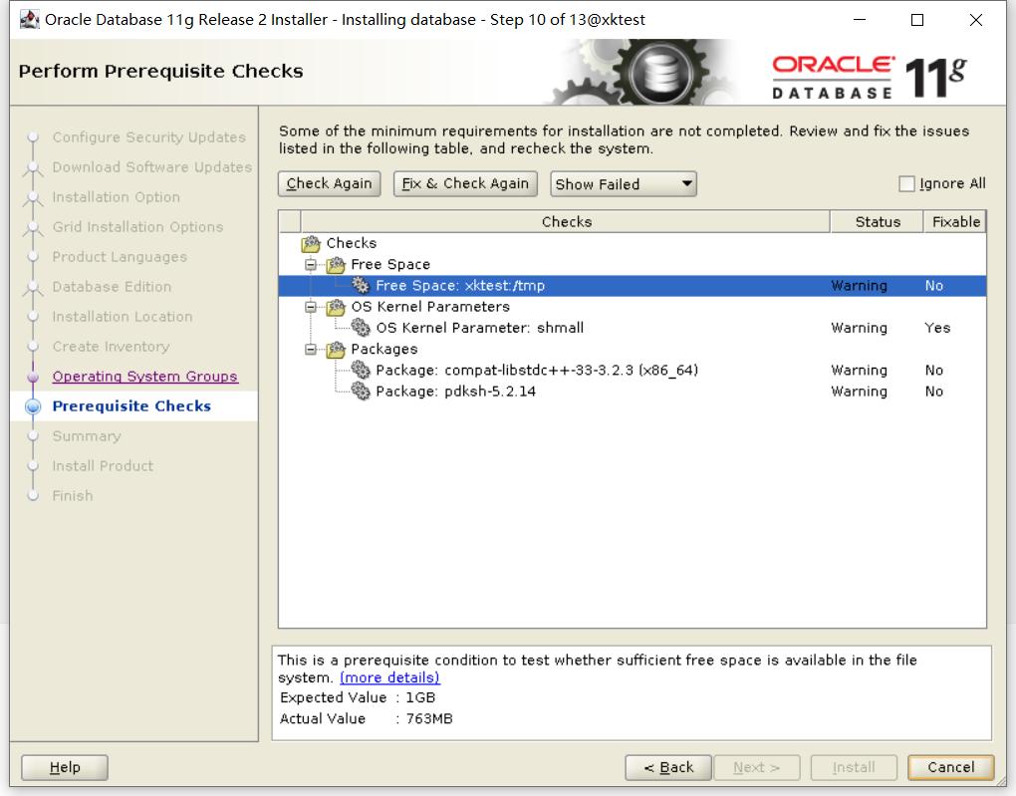The height and width of the screenshot is (796, 1016).
Task: Maximize the installer window
Action: (916, 20)
